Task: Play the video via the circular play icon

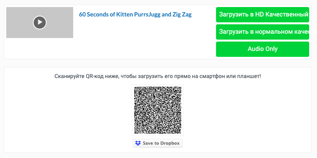Action: point(40,22)
